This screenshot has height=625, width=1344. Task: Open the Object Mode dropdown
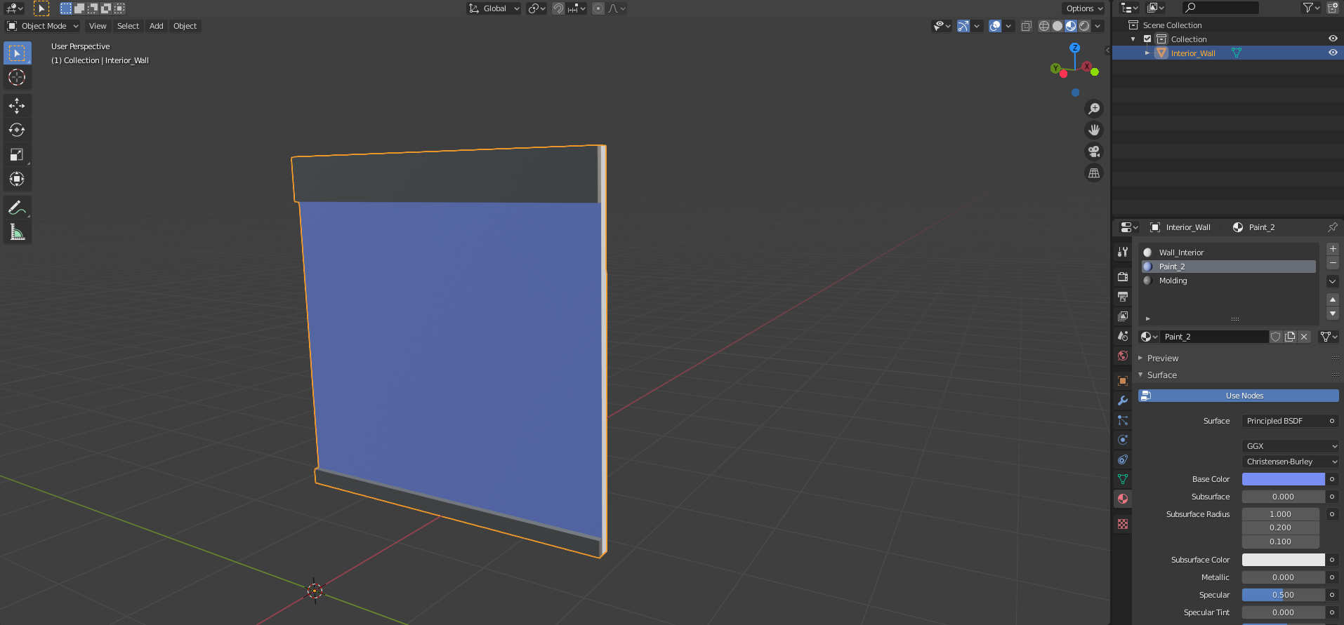(43, 26)
